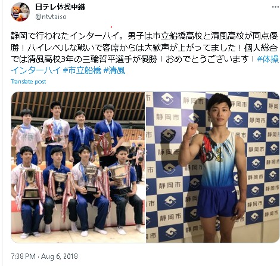The image size is (280, 266).
Task: Click the 7:38 PM Aug 6, 2018 timestamp
Action: 45,256
